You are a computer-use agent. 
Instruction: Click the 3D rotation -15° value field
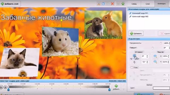coord(144,62)
